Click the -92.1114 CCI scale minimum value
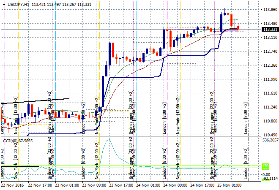 (x=270, y=179)
